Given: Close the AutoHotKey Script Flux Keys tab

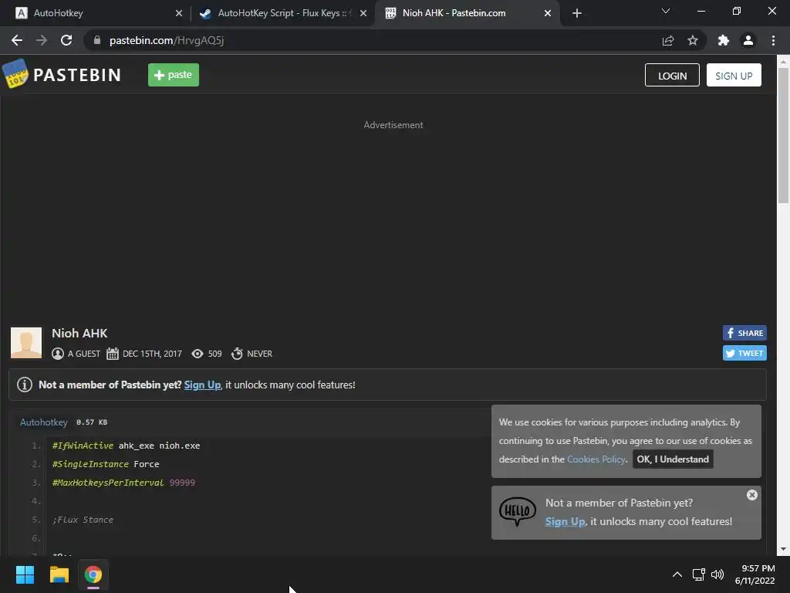Looking at the screenshot, I should pyautogui.click(x=363, y=13).
